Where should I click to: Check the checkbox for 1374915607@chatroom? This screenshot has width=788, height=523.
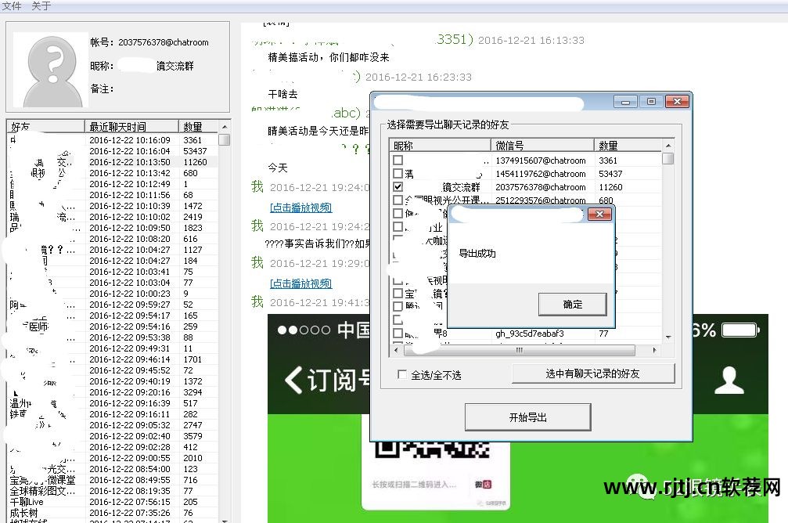(398, 160)
